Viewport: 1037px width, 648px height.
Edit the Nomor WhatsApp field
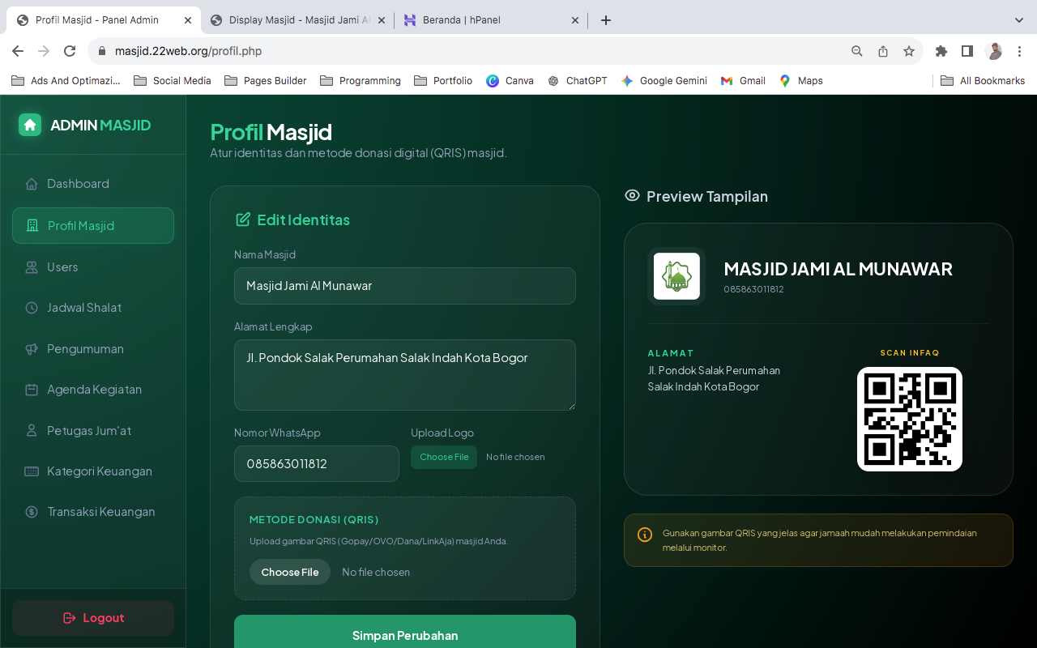316,464
